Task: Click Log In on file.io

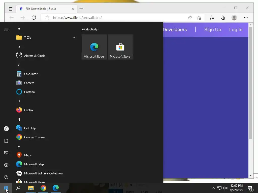Action: click(236, 30)
